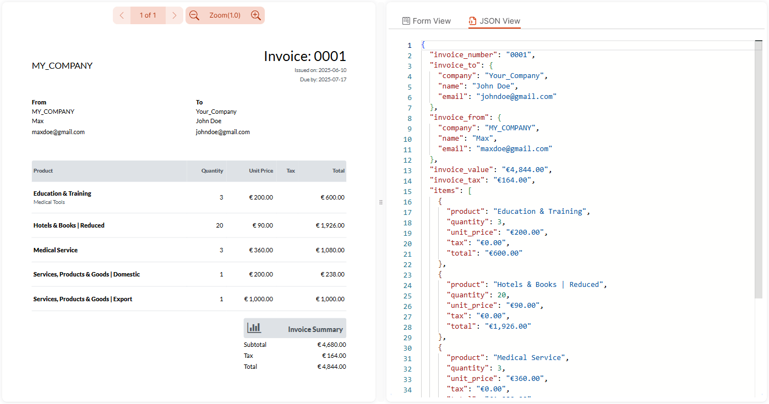Click the "johndoe@gmail.com" JSON value

tap(516, 97)
